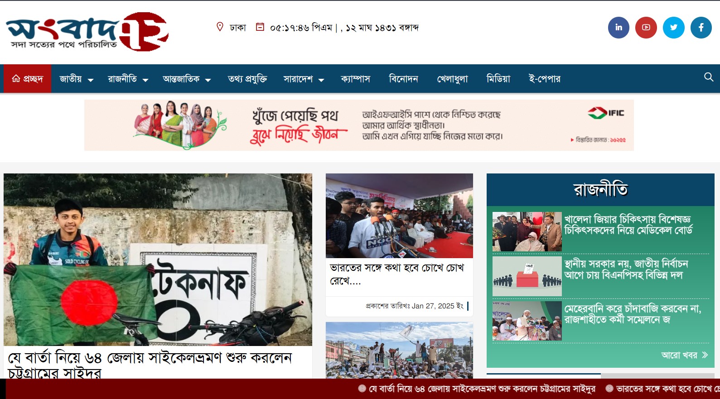Viewport: 720px width, 399px height.
Task: Expand the সারাদেশ dropdown menu
Action: coord(304,79)
